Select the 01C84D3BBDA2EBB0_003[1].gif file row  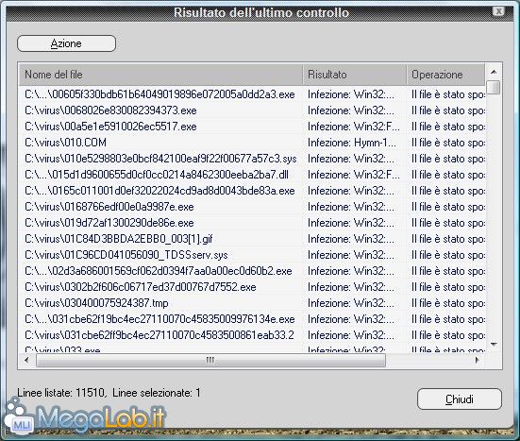[253, 239]
